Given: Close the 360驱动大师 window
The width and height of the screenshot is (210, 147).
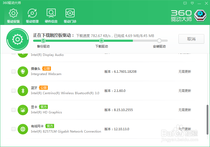Looking at the screenshot, I should point(206,3).
